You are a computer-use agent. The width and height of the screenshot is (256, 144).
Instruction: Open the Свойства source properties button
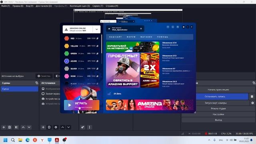tap(44, 76)
